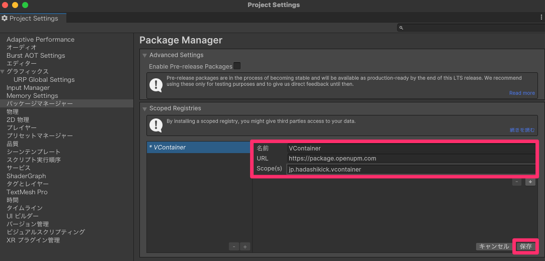The width and height of the screenshot is (545, 261).
Task: Collapse the グラフィックス tree item
Action: 3,72
